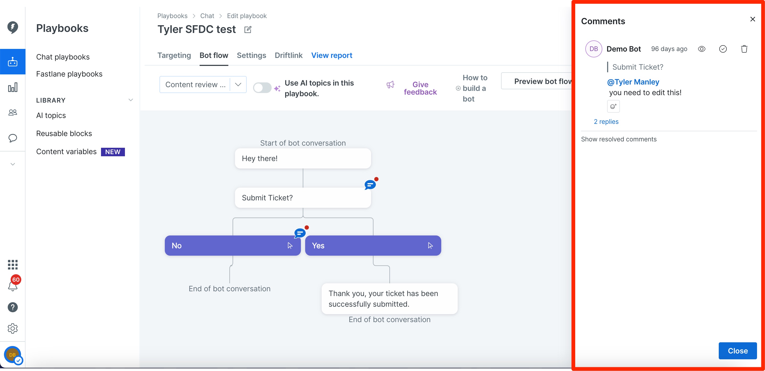
Task: Collapse the LIBRARY section chevron
Action: pos(131,100)
